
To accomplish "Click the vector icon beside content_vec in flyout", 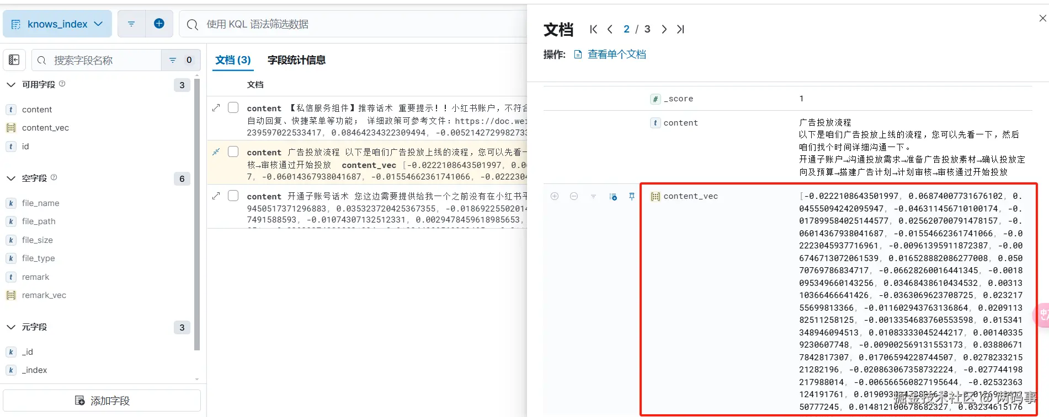I will coord(655,196).
